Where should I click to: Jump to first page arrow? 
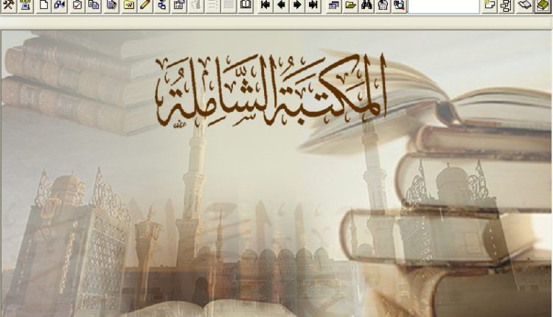[265, 5]
